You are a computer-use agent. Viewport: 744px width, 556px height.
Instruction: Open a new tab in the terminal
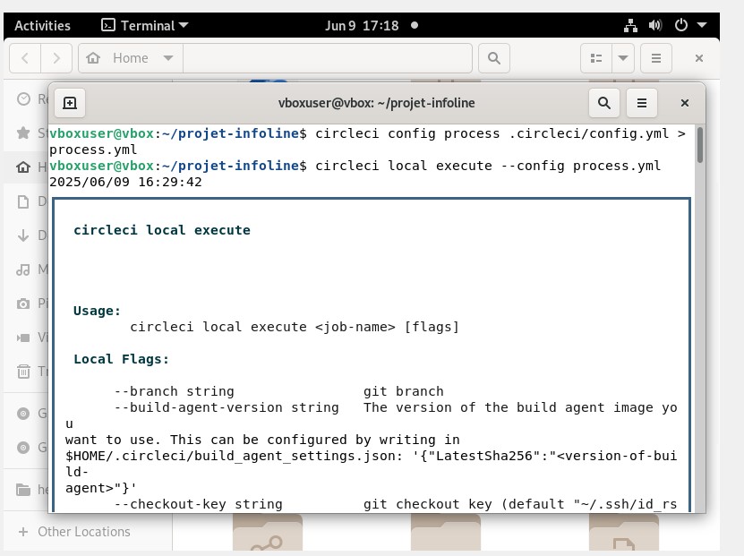pos(70,103)
